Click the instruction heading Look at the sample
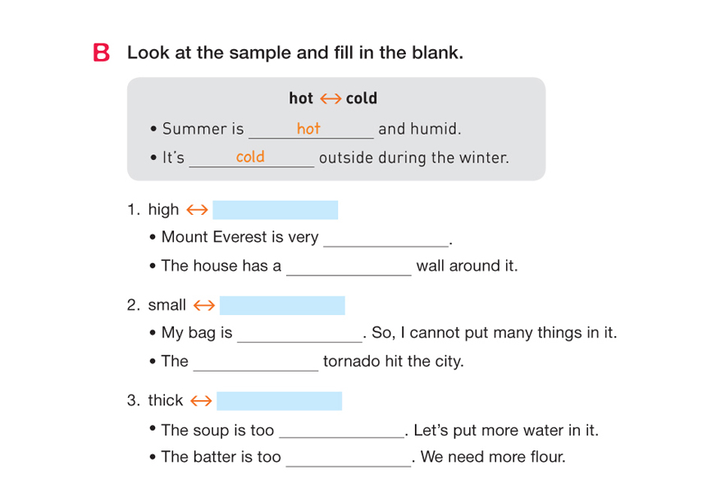This screenshot has height=502, width=716. (x=295, y=54)
